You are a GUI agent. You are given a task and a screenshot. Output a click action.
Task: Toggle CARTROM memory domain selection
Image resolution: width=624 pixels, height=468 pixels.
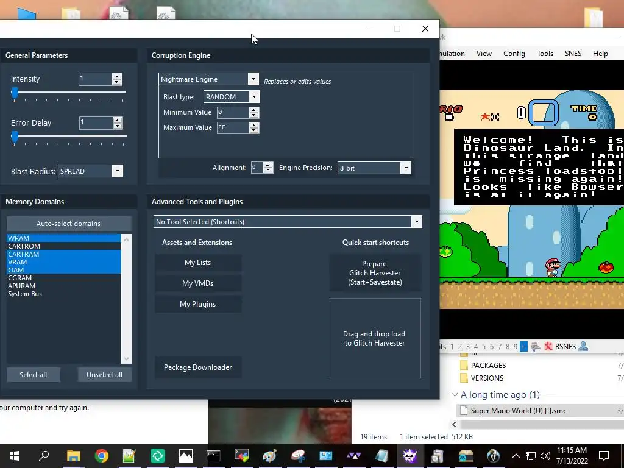click(63, 246)
